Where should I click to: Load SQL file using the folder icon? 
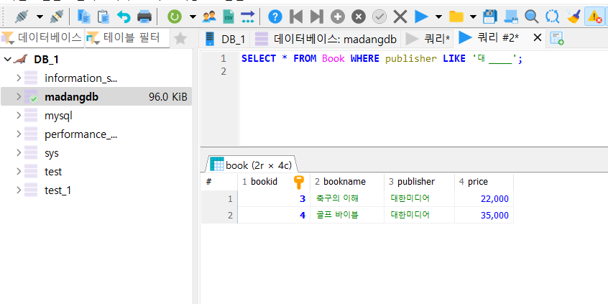pos(456,17)
